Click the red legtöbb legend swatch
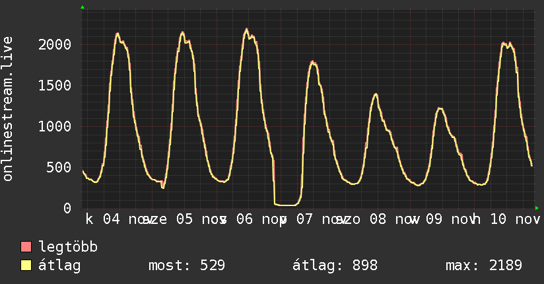This screenshot has height=284, width=544. (26, 248)
